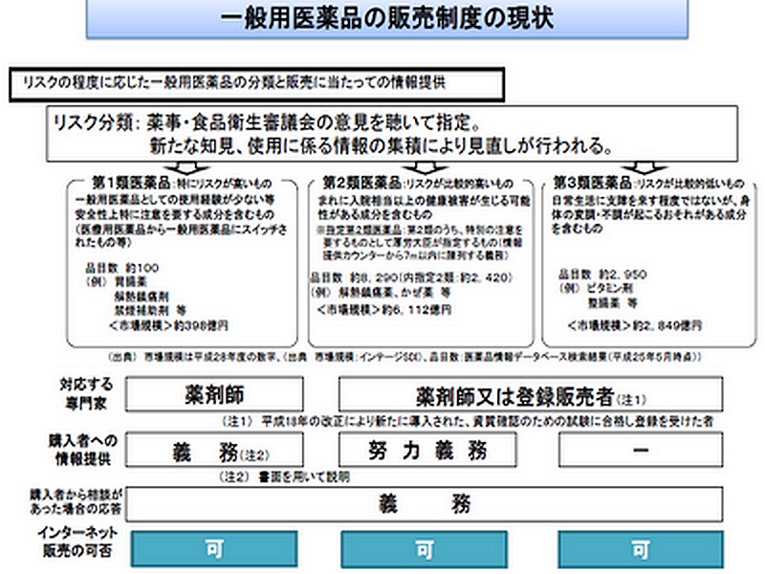
Task: Click the teal 可 box under 第1類 column
Action: (214, 549)
